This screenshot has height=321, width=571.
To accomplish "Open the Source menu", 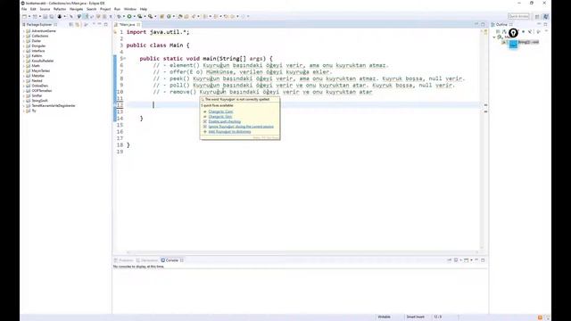I will [45, 9].
